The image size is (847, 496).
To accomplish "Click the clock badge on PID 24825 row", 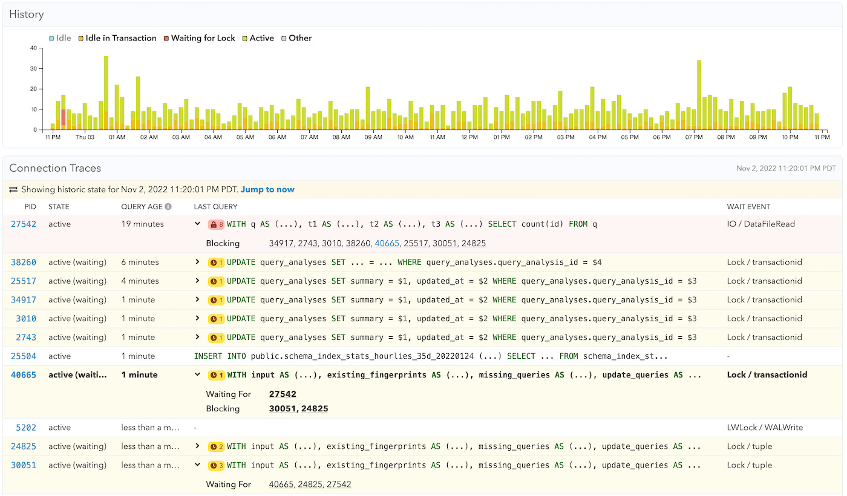I will [216, 446].
